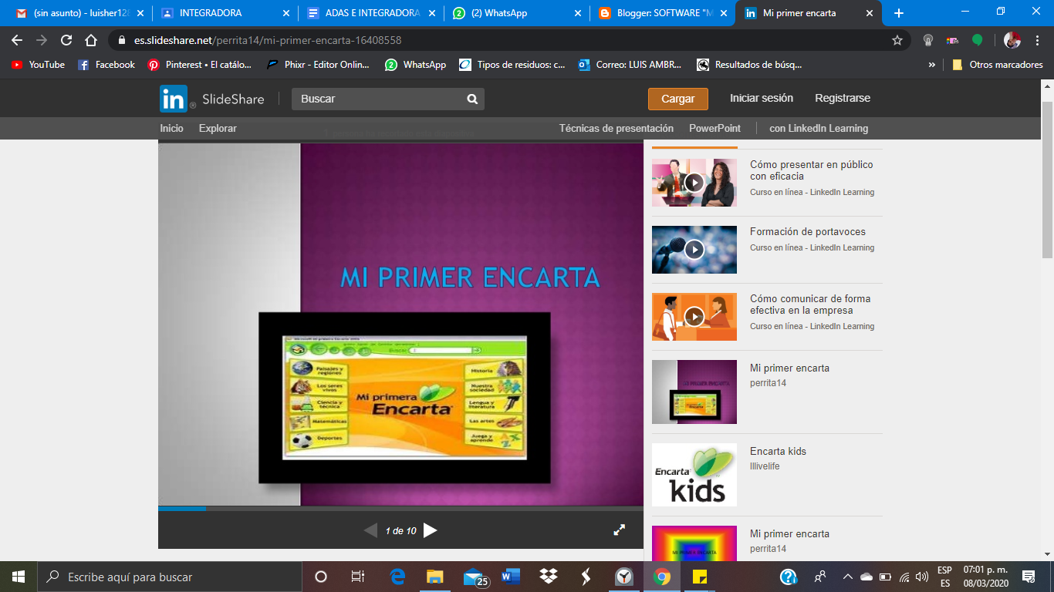Image resolution: width=1054 pixels, height=592 pixels.
Task: Toggle the volume icon in the system tray
Action: tap(922, 576)
